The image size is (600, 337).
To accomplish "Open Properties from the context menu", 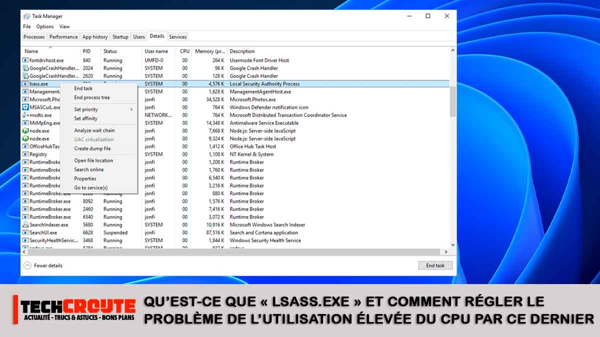I will click(x=85, y=178).
